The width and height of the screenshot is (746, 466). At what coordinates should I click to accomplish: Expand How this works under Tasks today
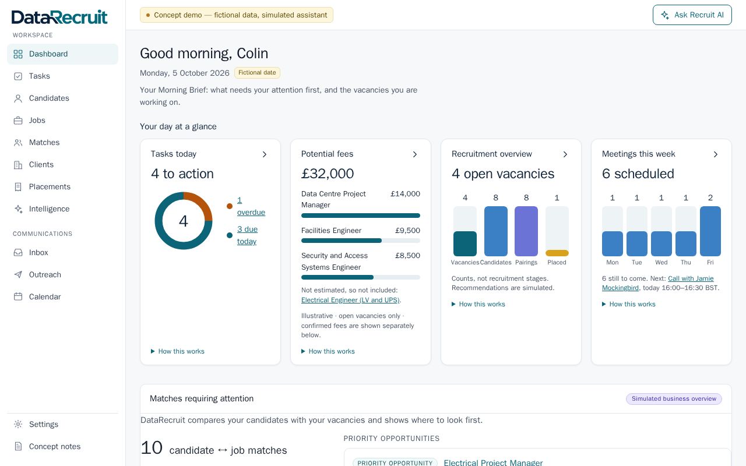tap(178, 351)
